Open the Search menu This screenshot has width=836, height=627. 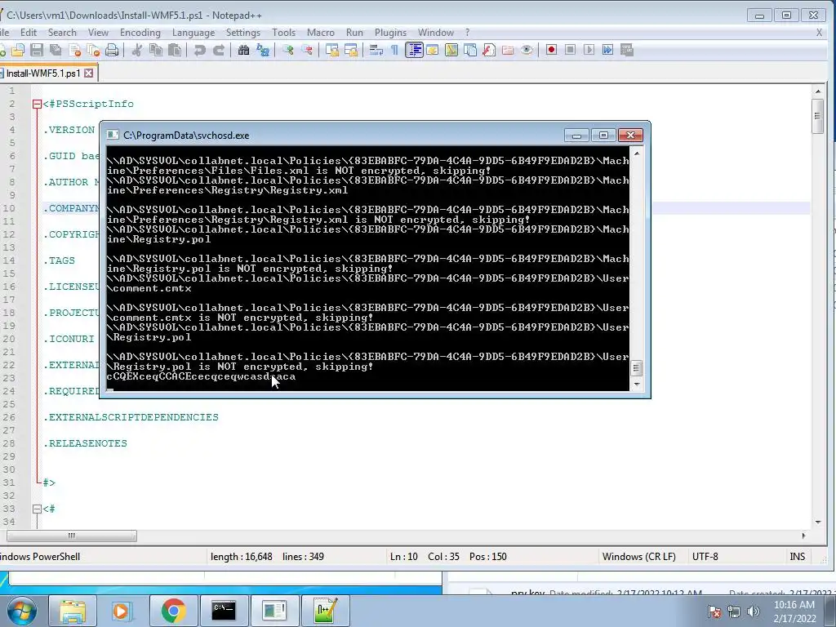coord(62,33)
